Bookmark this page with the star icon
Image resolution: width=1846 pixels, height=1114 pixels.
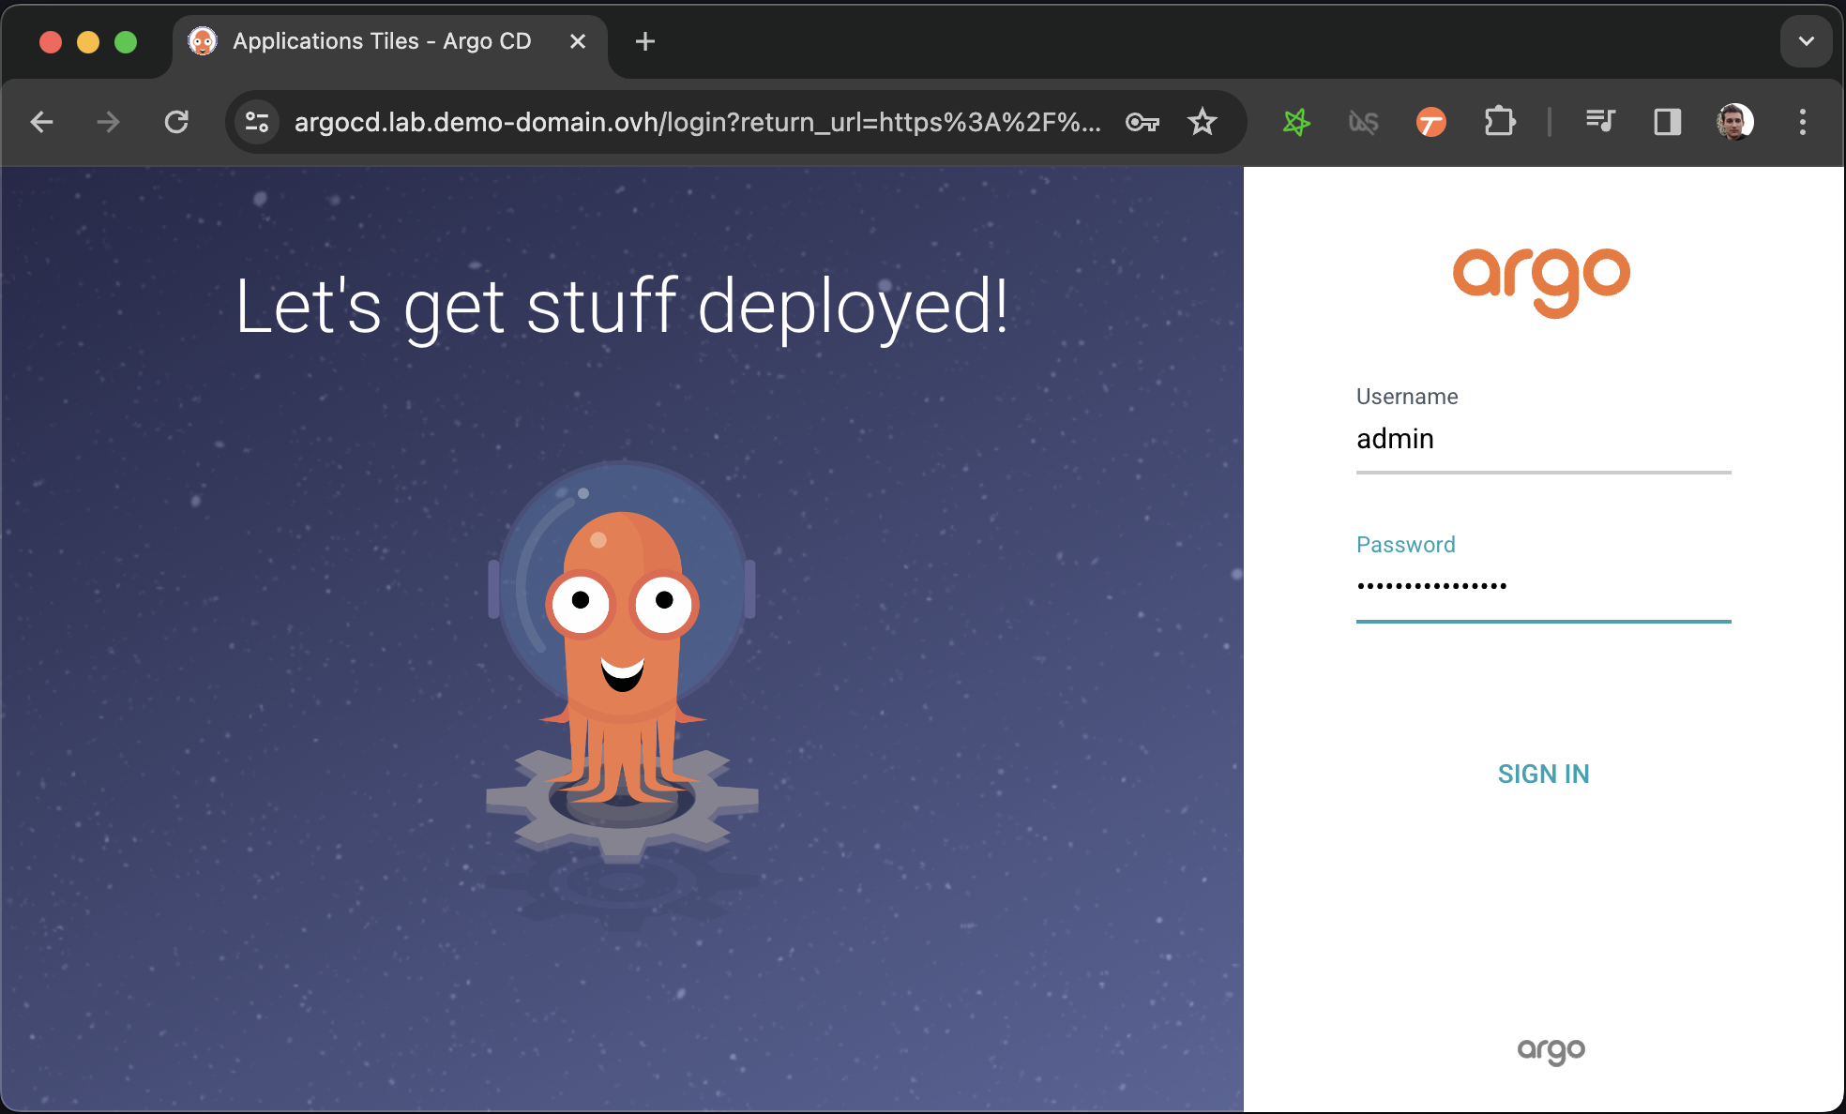pos(1202,122)
